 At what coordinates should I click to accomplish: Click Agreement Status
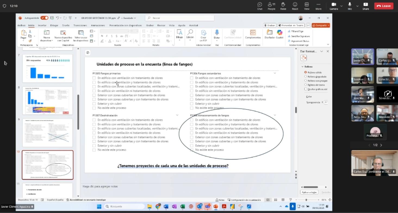pyautogui.click(x=298, y=41)
